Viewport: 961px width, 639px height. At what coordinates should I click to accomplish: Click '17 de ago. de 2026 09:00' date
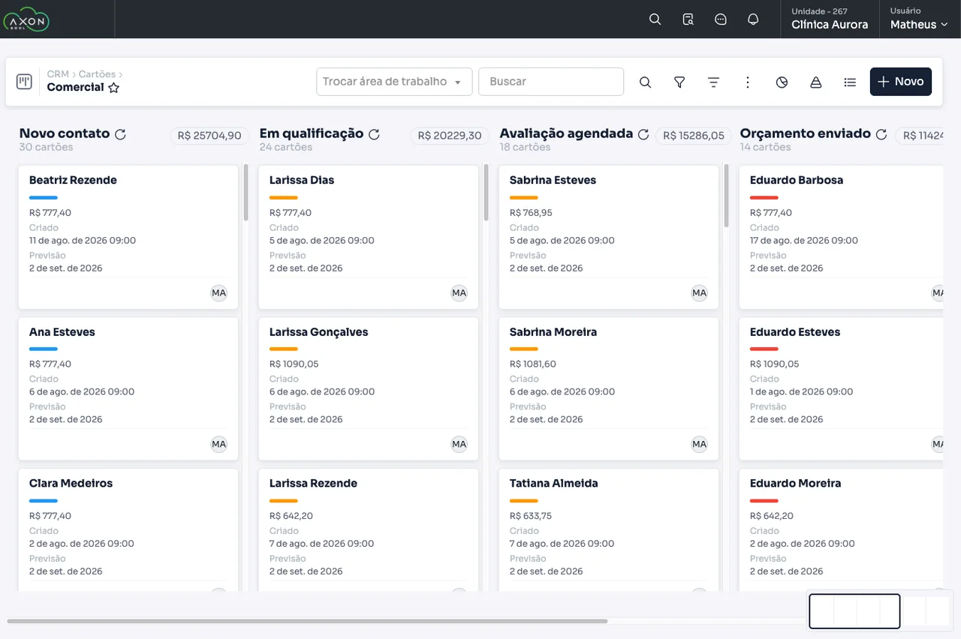[x=804, y=241]
